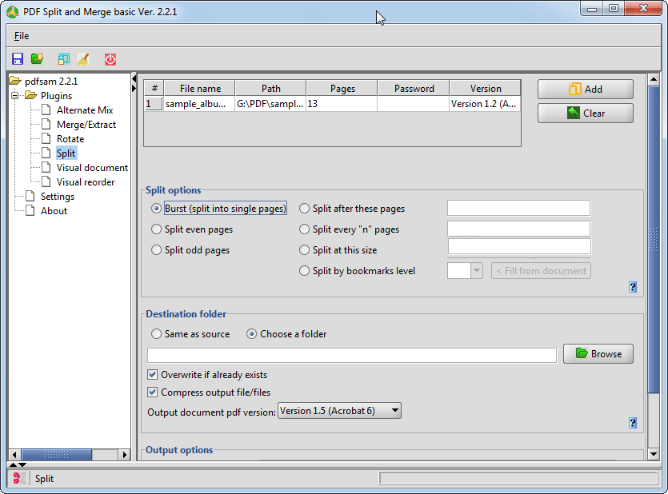
Task: Collapse the Plugins tree node
Action: click(x=16, y=96)
